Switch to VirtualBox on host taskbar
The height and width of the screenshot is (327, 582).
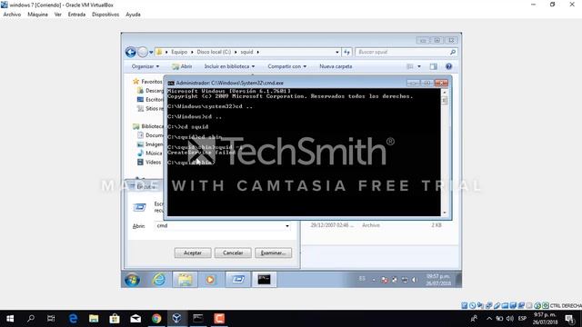(x=177, y=319)
